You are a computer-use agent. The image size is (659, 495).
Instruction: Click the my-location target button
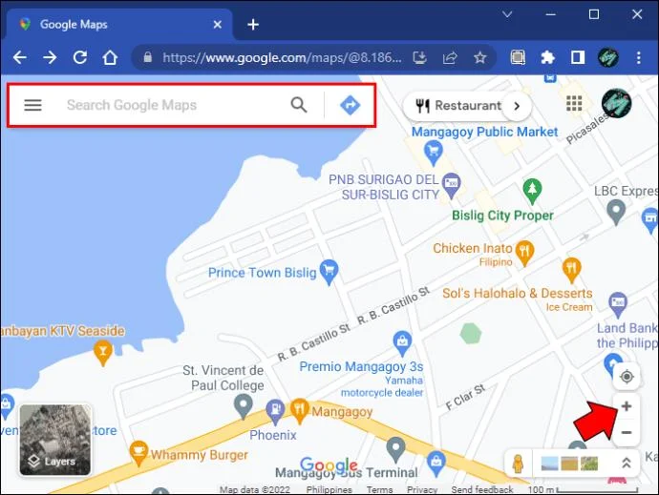click(627, 377)
